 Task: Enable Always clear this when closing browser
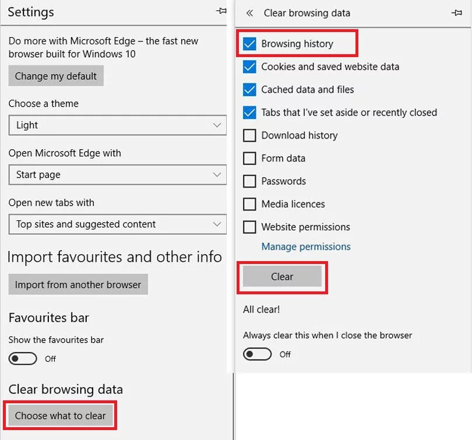[258, 354]
